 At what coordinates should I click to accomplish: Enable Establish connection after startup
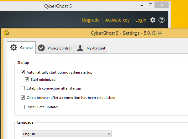click(x=23, y=88)
